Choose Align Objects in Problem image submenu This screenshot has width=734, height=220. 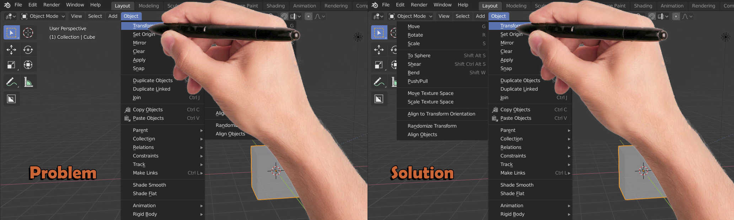(x=230, y=134)
